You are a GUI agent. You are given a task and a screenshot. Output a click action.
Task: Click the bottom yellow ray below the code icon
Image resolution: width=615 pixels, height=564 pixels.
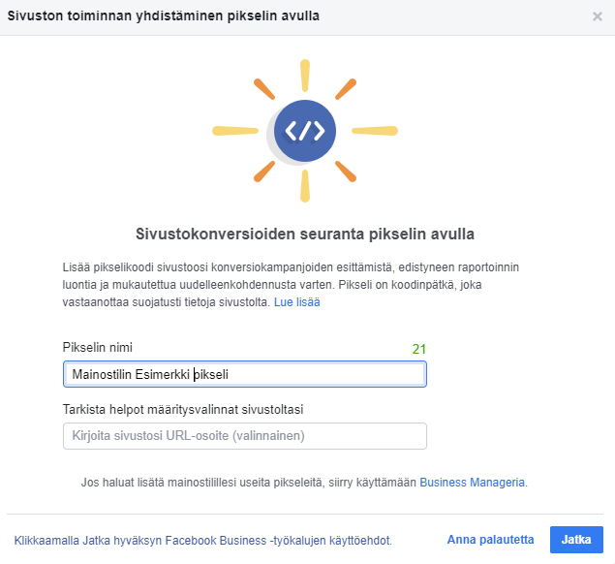point(305,186)
